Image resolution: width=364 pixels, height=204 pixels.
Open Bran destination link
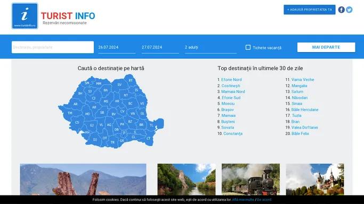[x=295, y=122]
